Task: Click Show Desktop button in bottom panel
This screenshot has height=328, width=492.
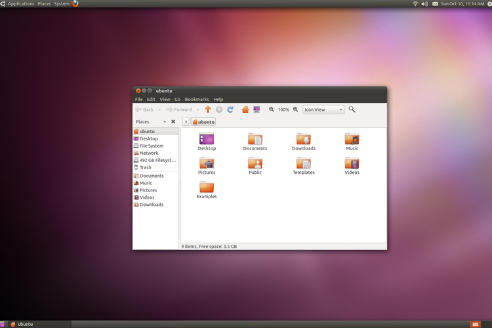Action: pyautogui.click(x=2, y=324)
